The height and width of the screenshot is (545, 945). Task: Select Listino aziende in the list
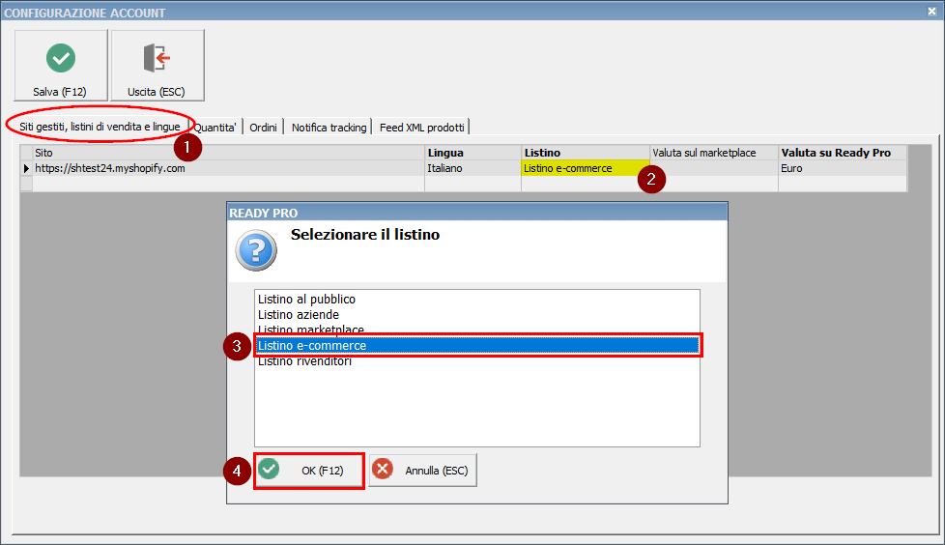pos(299,315)
